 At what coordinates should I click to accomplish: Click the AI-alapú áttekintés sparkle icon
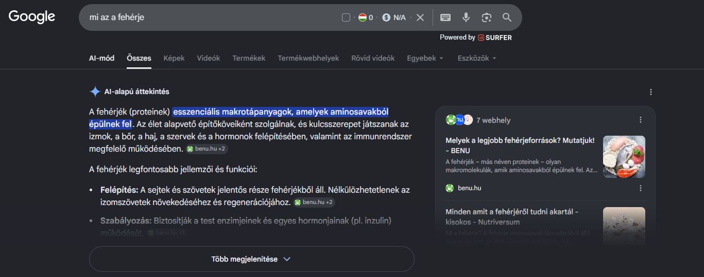point(95,91)
